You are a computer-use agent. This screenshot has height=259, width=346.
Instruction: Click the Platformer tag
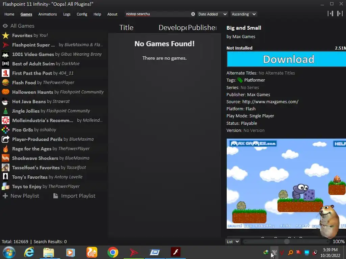pyautogui.click(x=254, y=80)
